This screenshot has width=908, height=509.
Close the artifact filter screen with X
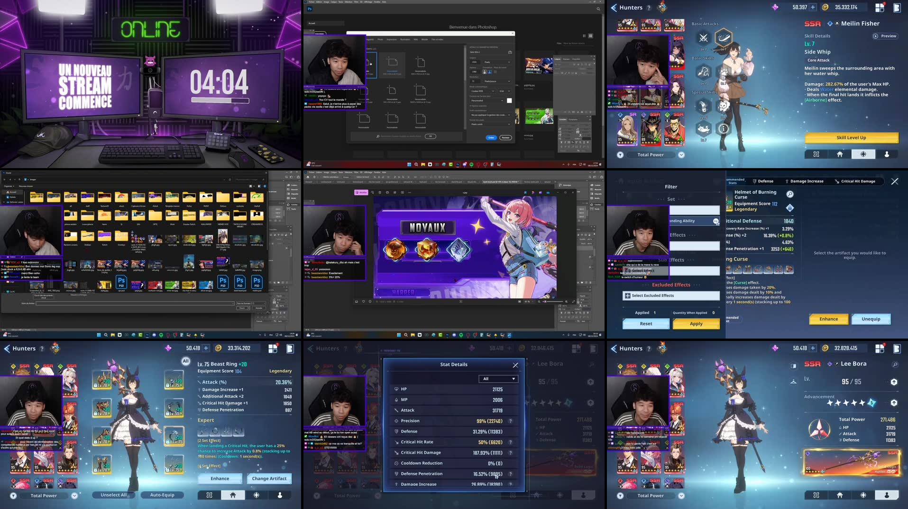[x=894, y=181]
